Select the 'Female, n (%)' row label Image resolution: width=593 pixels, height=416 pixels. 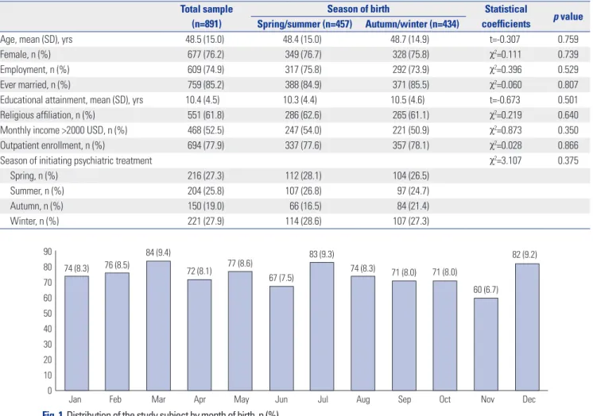point(25,55)
